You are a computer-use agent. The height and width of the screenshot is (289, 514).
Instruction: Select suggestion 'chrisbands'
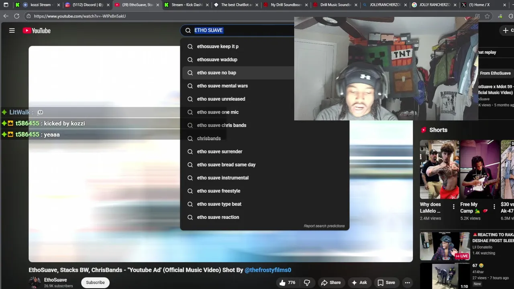point(265,138)
